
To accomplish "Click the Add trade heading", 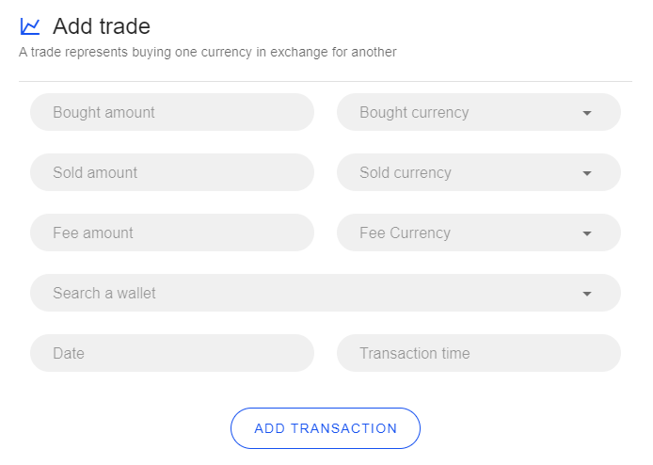I will coord(102,26).
